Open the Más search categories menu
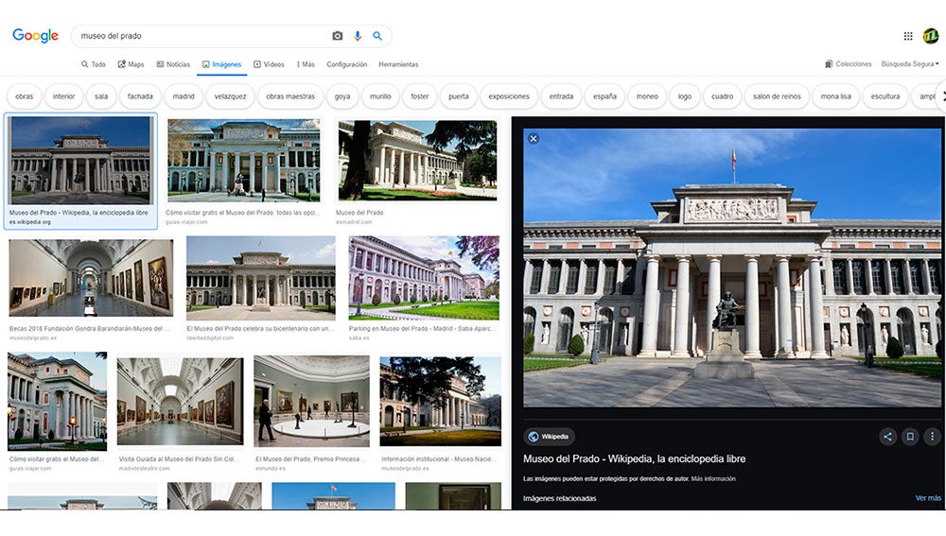The width and height of the screenshot is (946, 536). tap(306, 64)
